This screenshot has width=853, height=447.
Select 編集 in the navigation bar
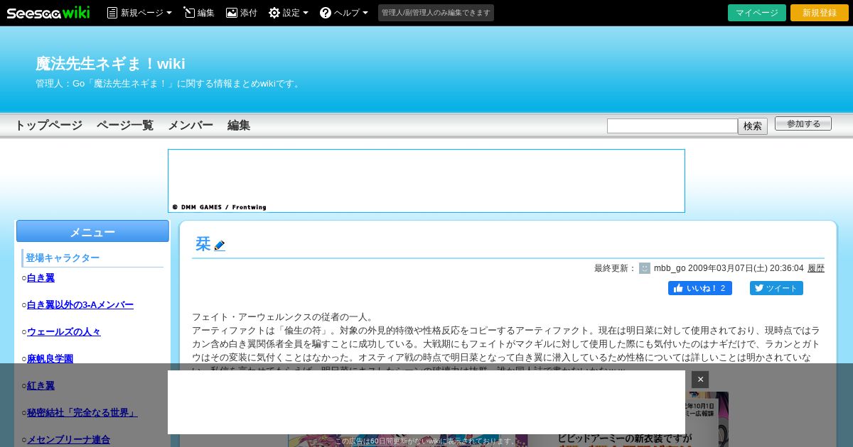click(239, 125)
